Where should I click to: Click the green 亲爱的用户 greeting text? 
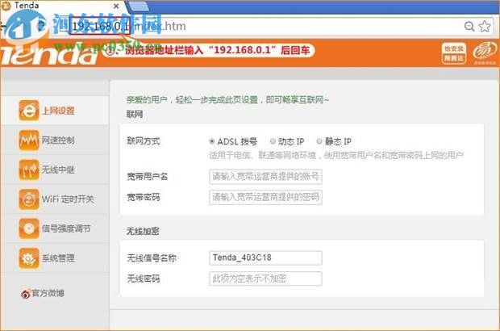click(227, 100)
